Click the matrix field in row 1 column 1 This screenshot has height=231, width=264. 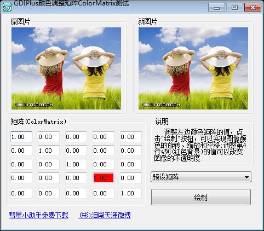pyautogui.click(x=21, y=137)
